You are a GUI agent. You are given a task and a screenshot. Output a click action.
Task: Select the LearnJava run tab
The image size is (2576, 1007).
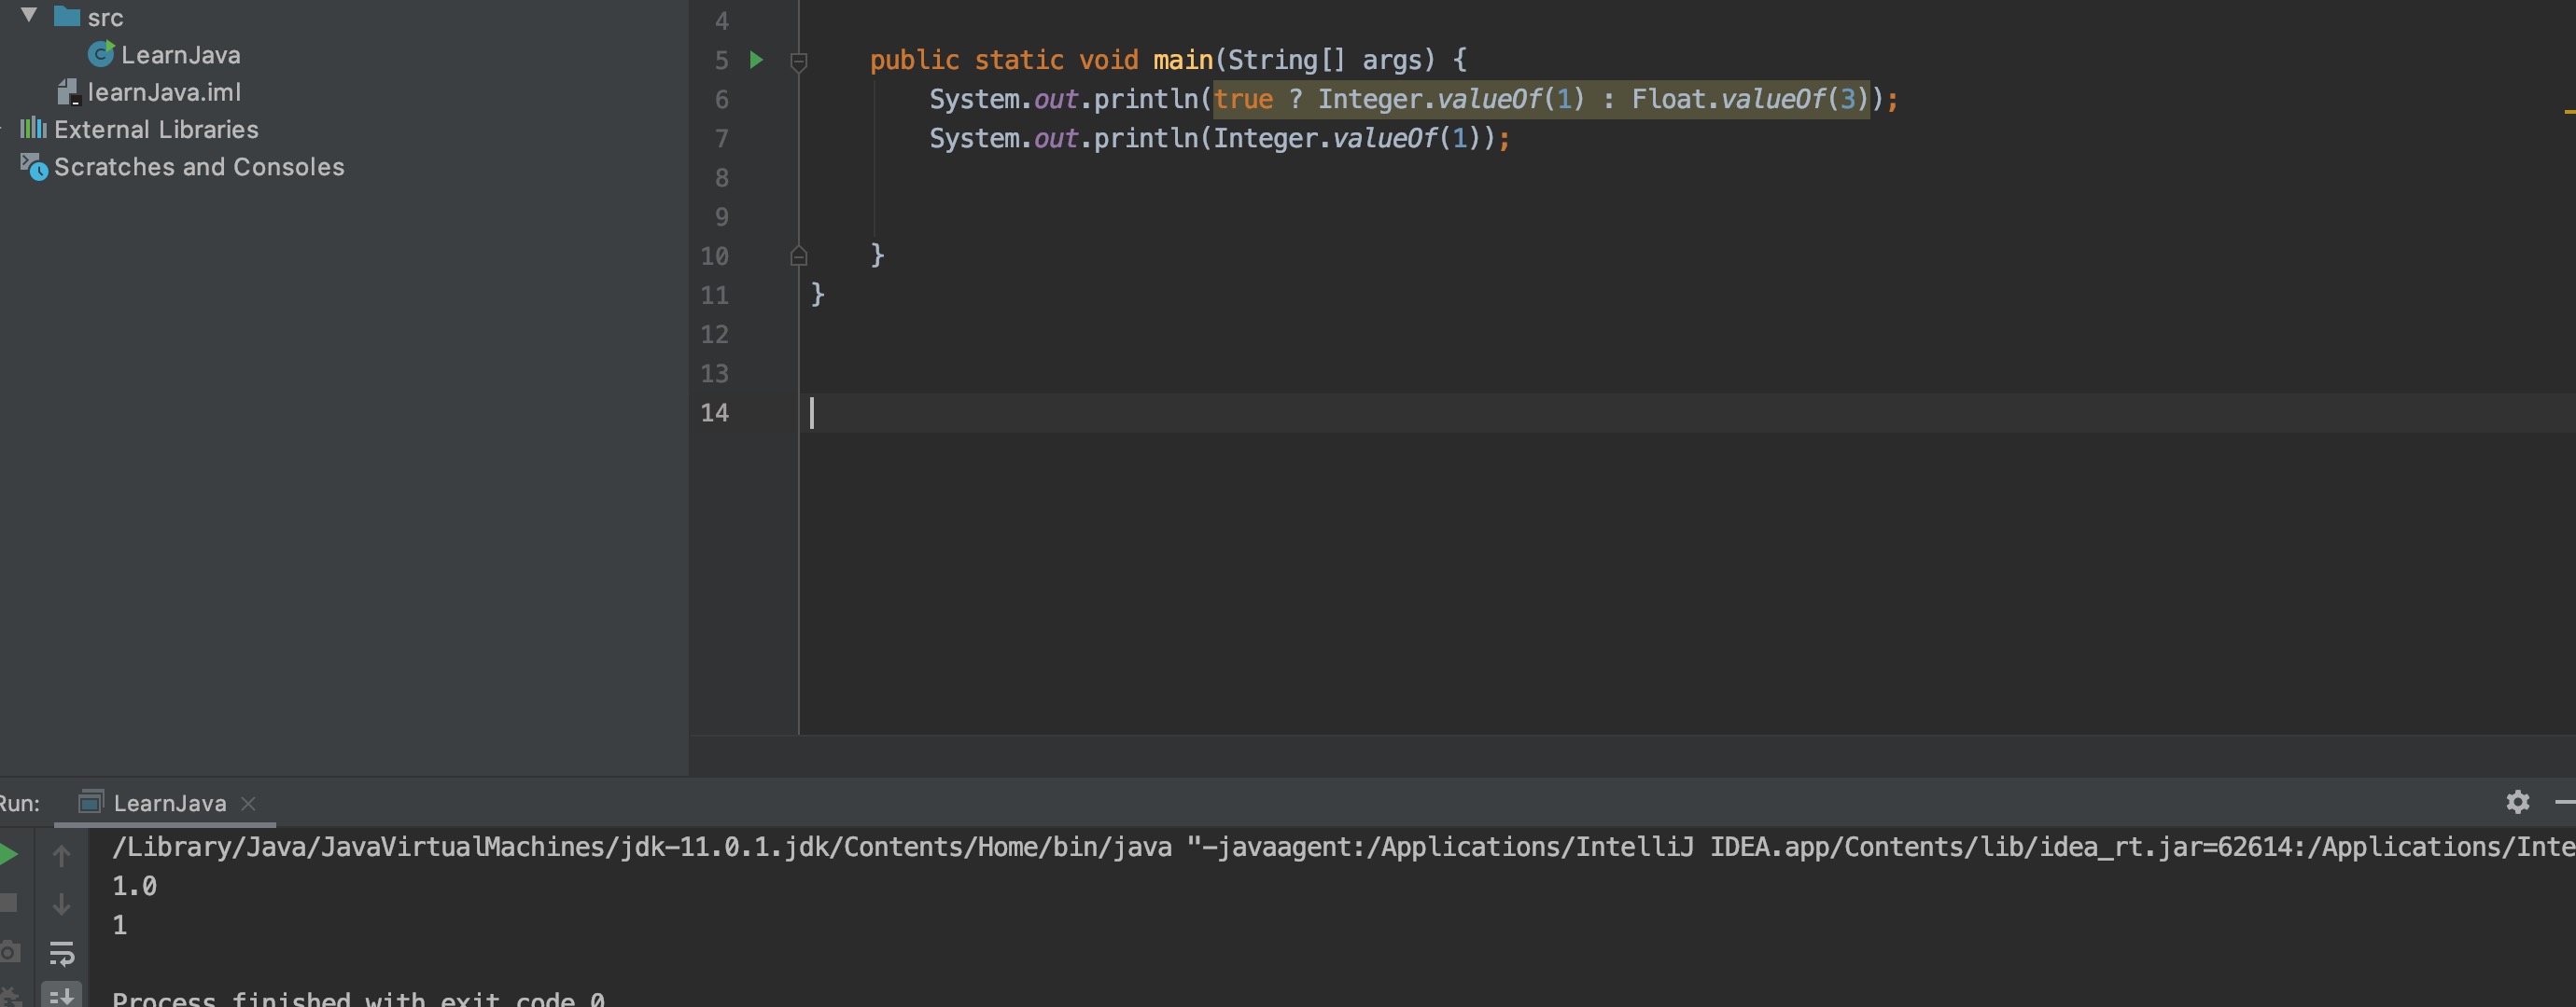(169, 803)
